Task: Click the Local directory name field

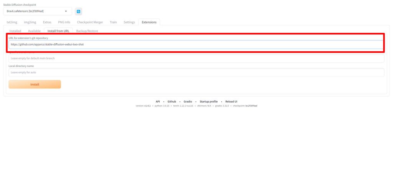Action: pyautogui.click(x=196, y=72)
